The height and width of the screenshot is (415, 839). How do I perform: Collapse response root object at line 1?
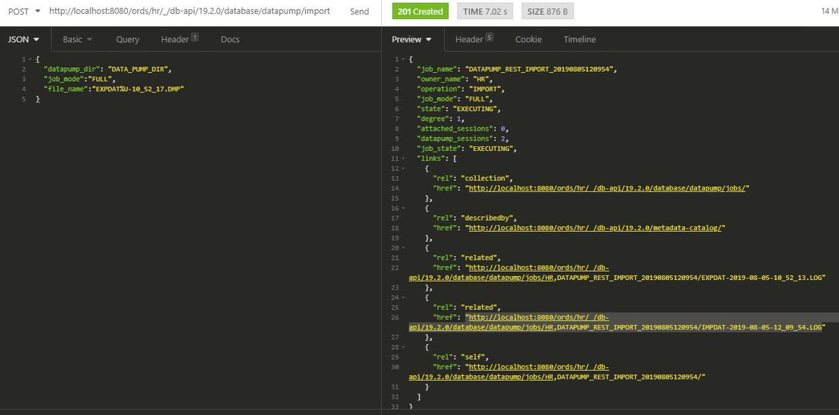[404, 60]
